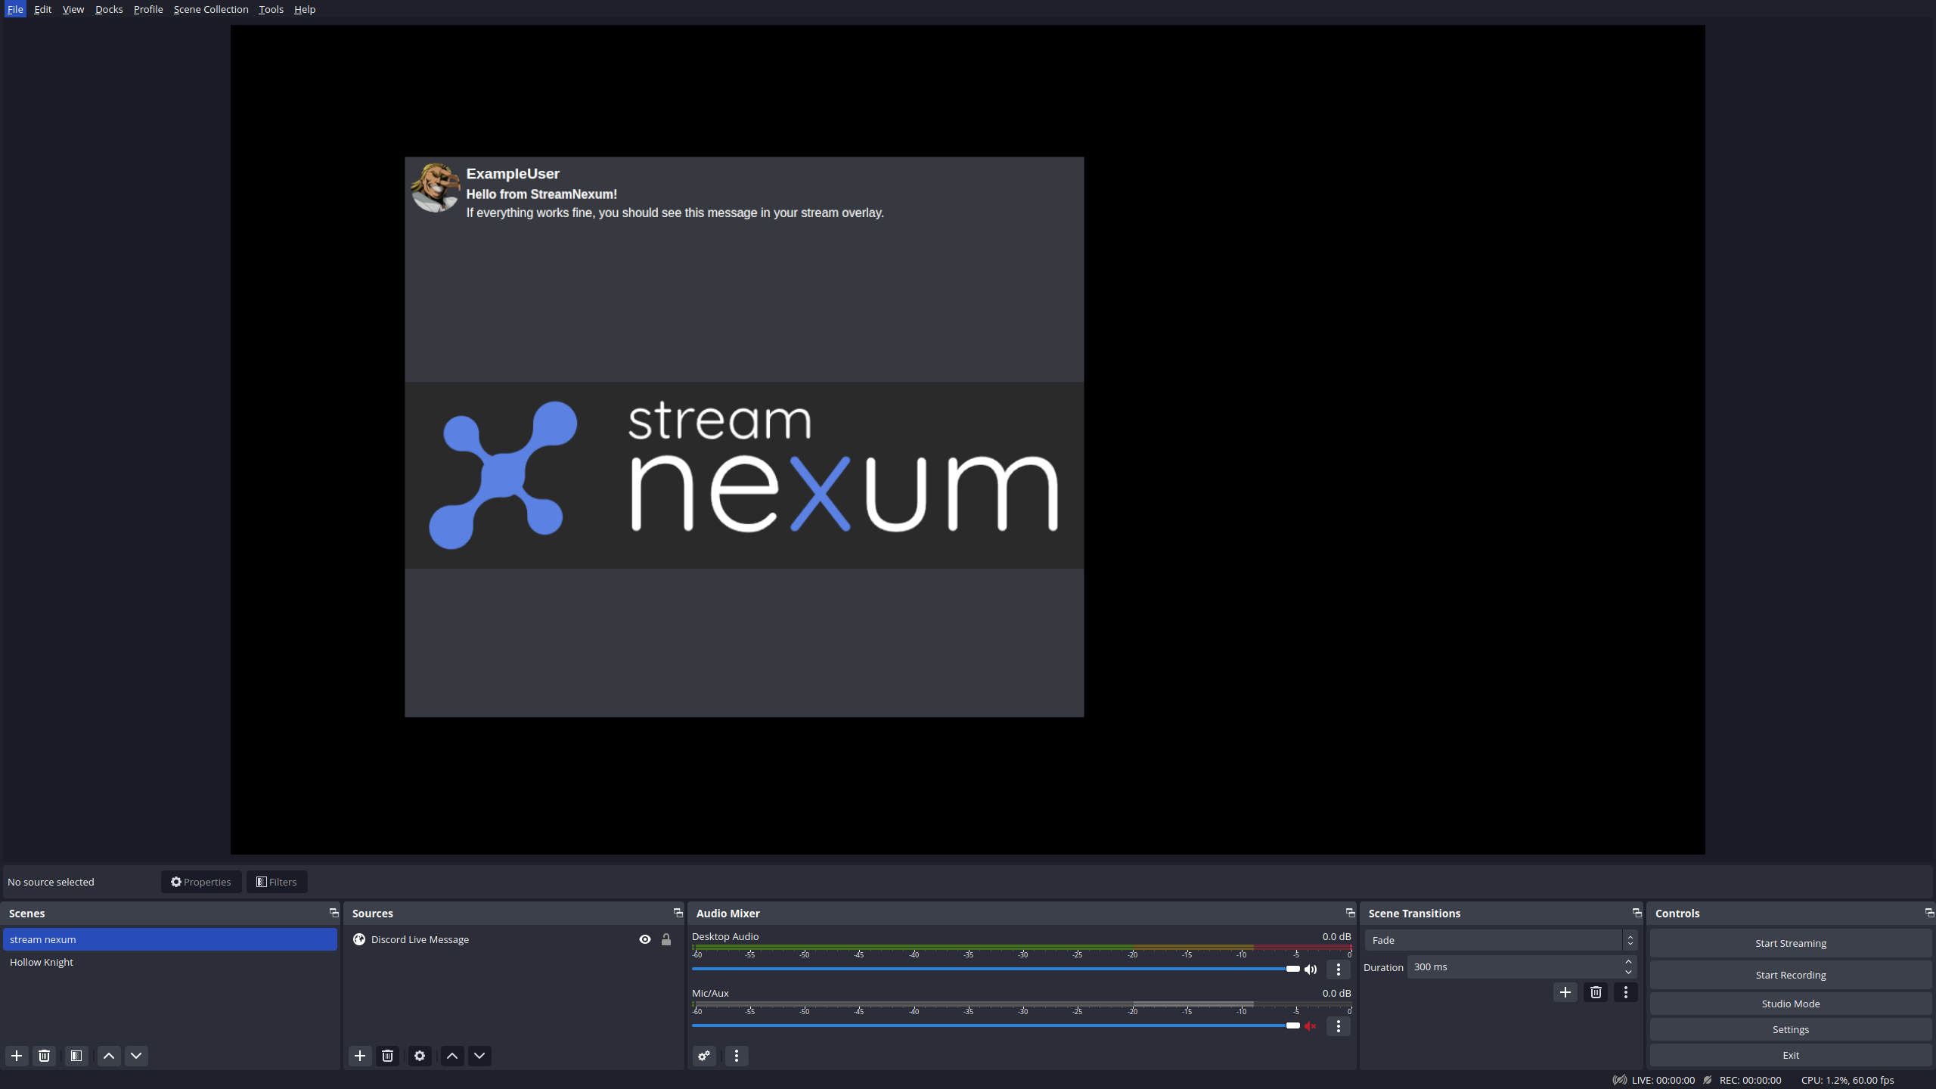Move source up with arrow icon
Viewport: 1936px width, 1089px height.
(x=452, y=1056)
